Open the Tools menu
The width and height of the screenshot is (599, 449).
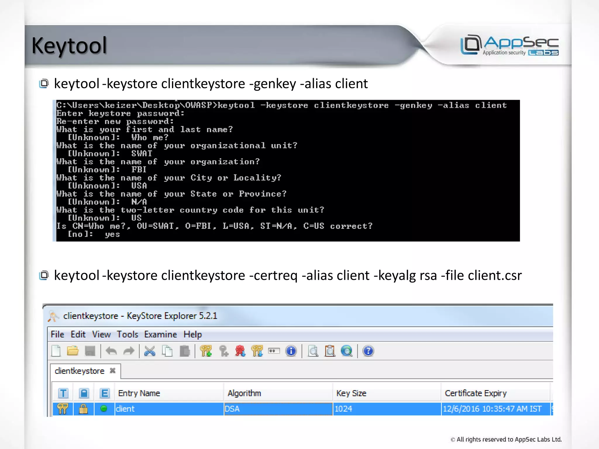(127, 334)
